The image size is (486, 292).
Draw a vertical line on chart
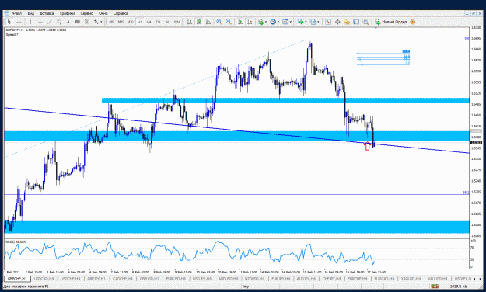pyautogui.click(x=30, y=22)
